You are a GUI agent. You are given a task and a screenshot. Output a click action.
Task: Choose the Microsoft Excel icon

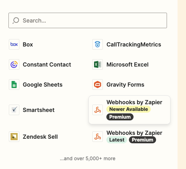click(x=98, y=64)
